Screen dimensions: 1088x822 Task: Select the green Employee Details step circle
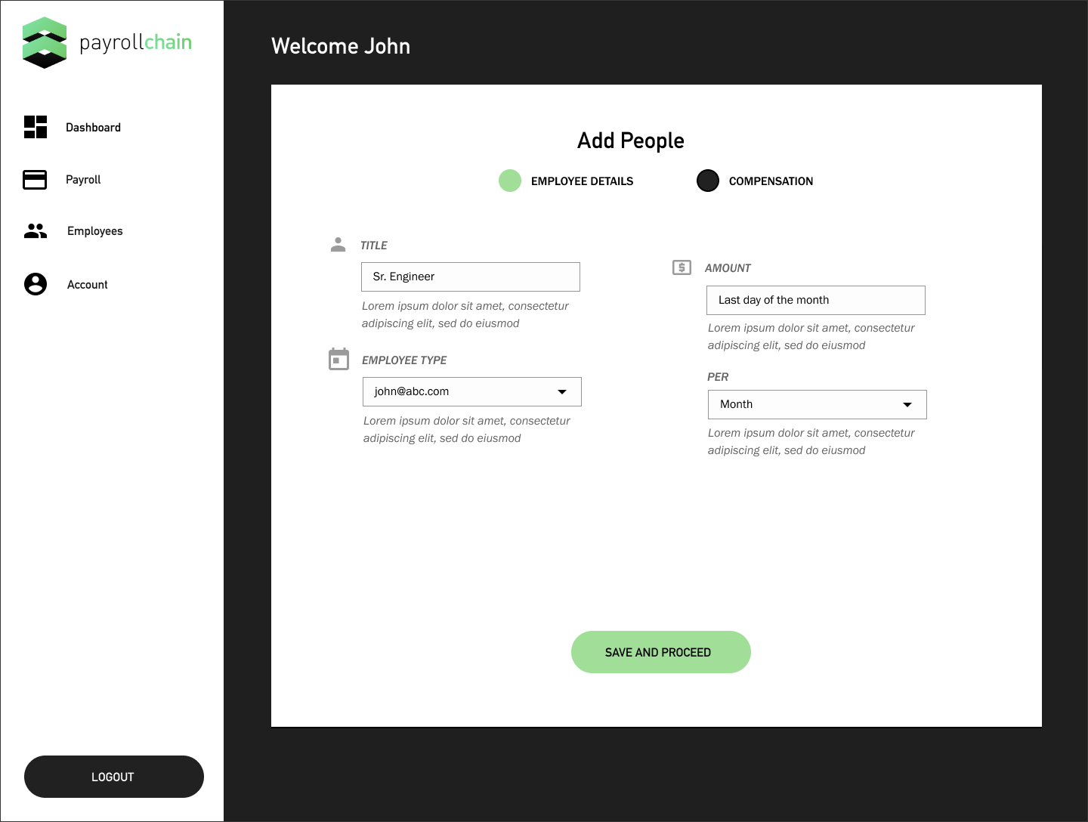[x=510, y=181]
